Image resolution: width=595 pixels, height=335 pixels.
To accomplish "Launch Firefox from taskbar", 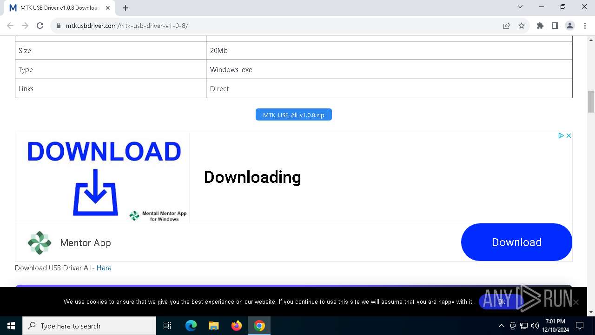I will pyautogui.click(x=237, y=326).
